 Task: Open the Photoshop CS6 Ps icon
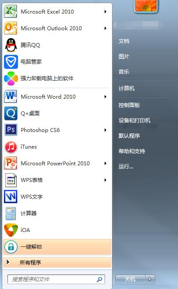coord(11,130)
